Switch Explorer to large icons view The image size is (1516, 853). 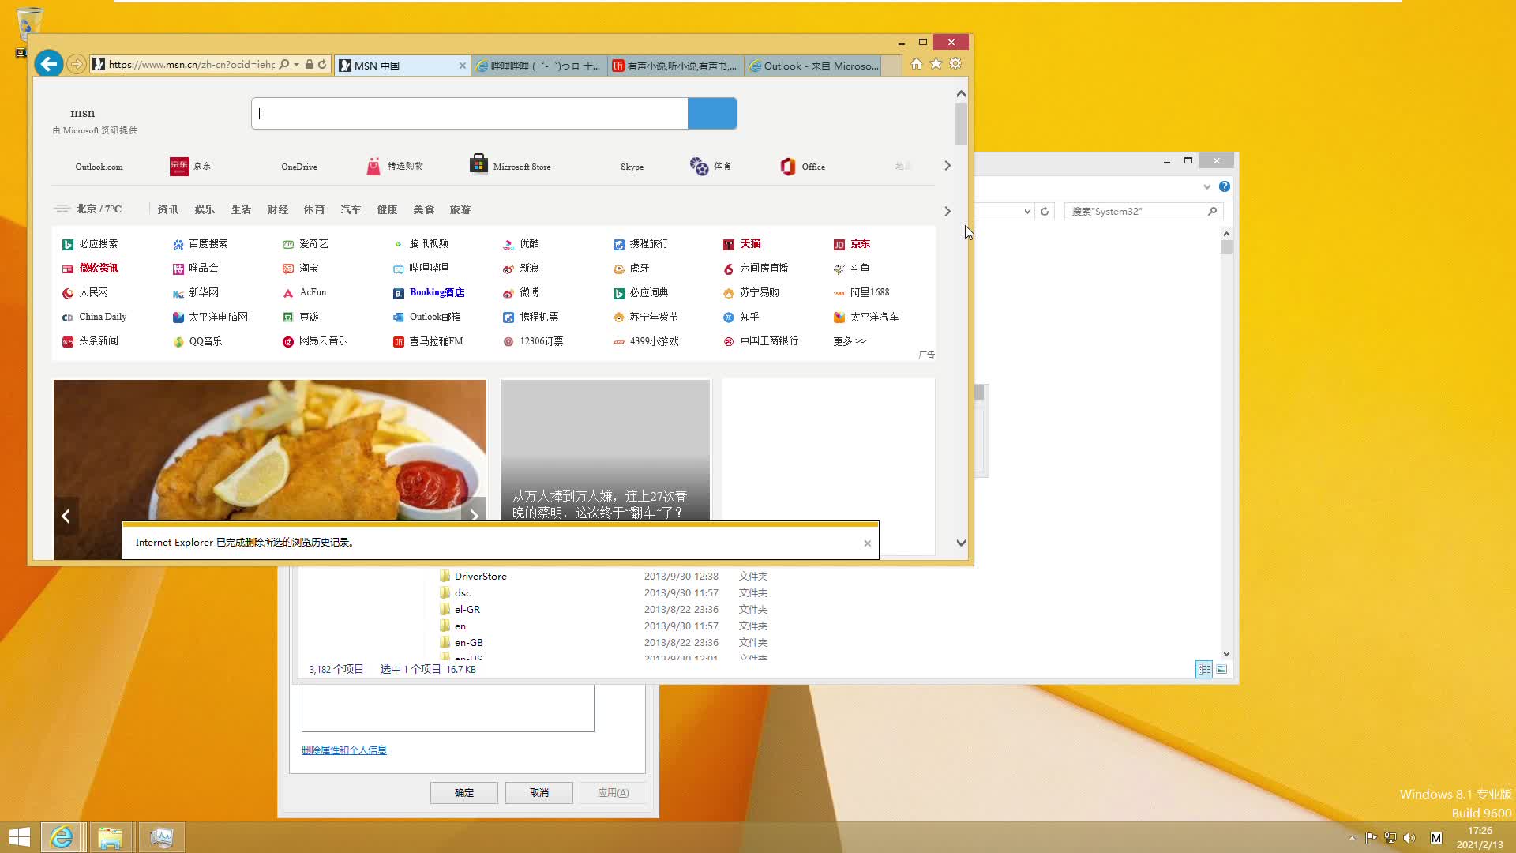coord(1221,670)
